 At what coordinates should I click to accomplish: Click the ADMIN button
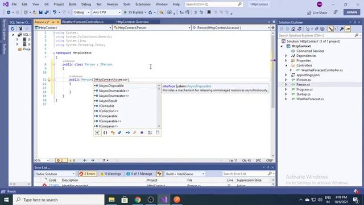352,13
